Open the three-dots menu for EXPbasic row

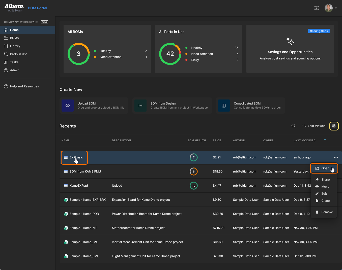pyautogui.click(x=336, y=157)
